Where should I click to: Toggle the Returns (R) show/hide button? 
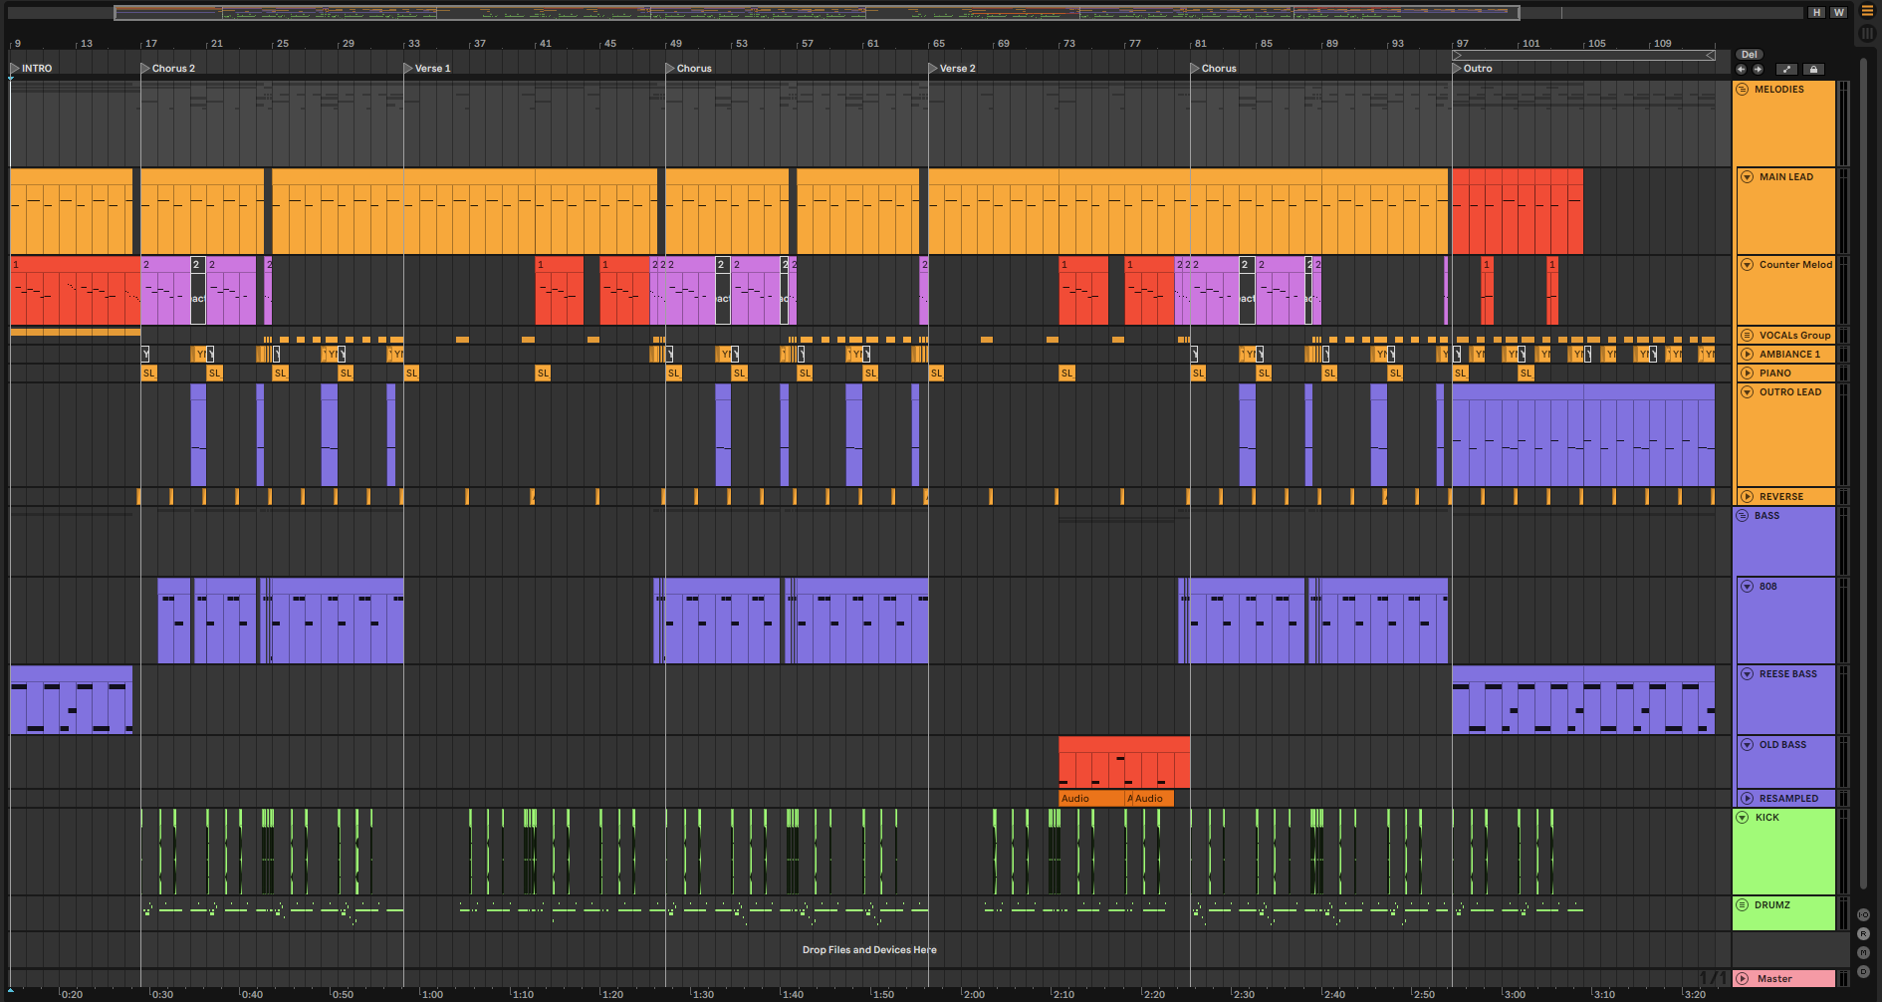(x=1863, y=933)
